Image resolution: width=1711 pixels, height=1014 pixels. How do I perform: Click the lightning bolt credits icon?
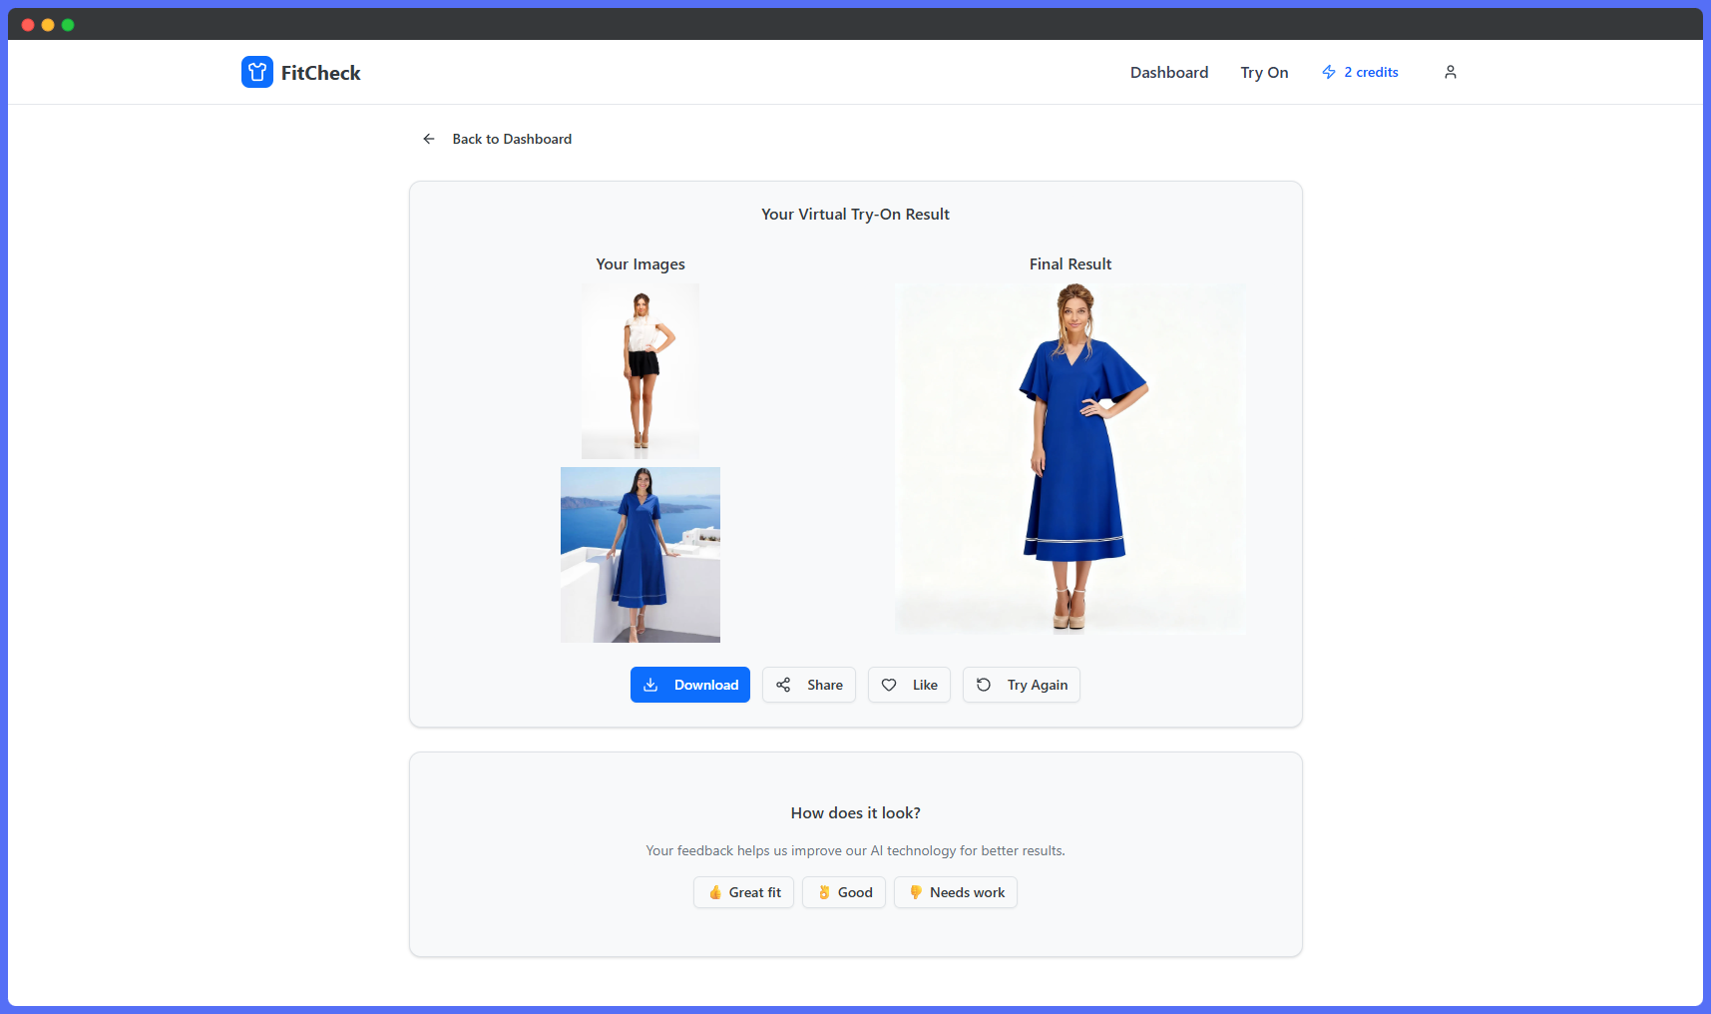coord(1328,72)
